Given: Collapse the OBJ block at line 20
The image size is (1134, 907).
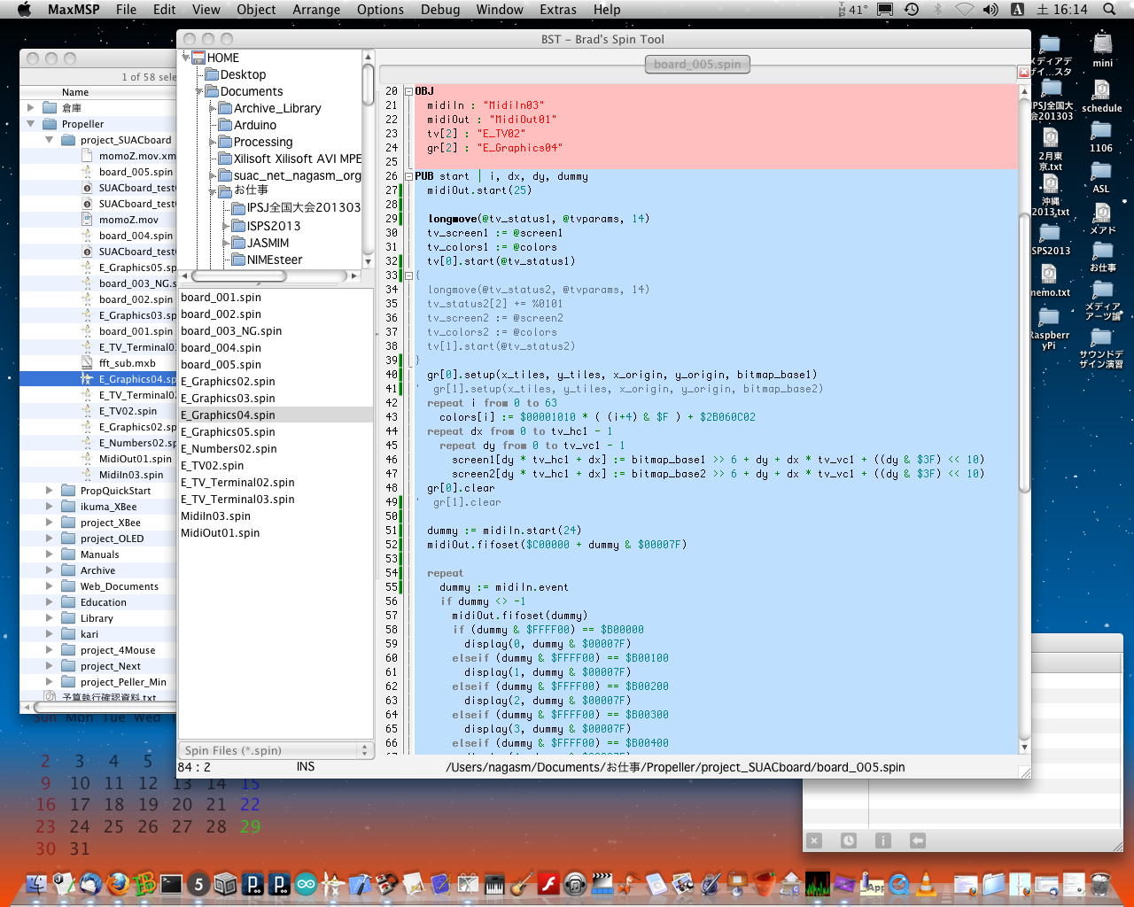Looking at the screenshot, I should pos(408,91).
